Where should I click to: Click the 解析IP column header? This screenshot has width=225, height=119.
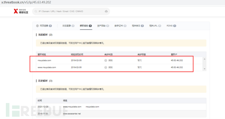pos(174,54)
